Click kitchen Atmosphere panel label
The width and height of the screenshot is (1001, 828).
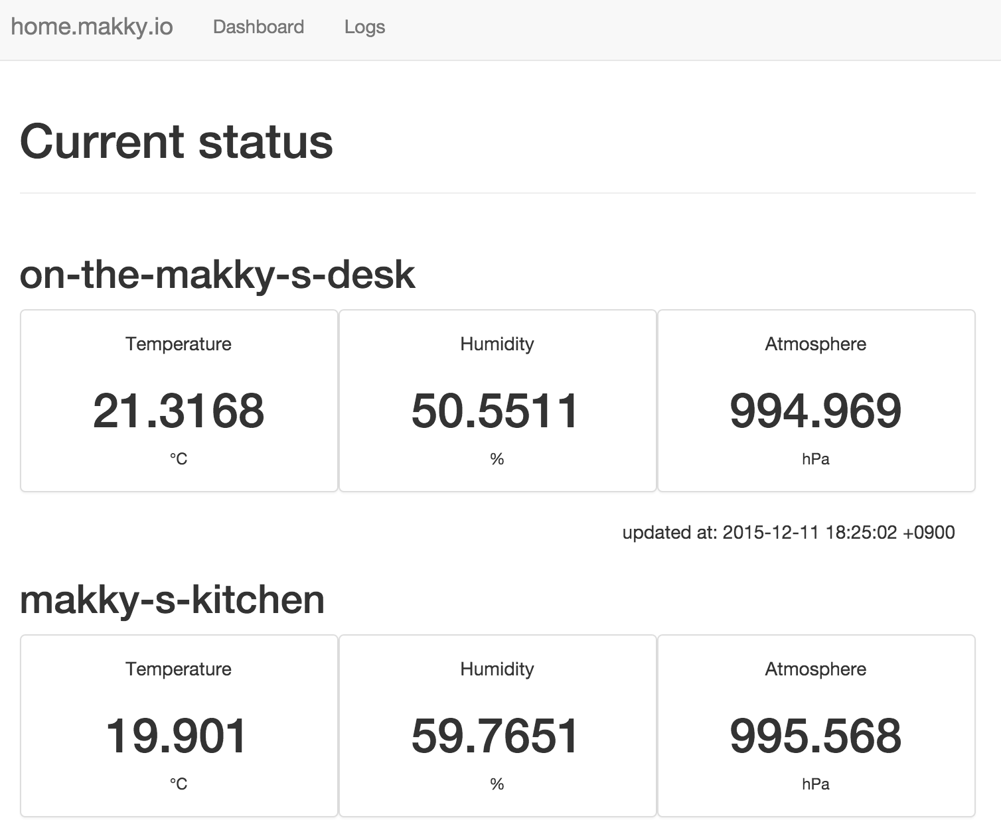816,669
